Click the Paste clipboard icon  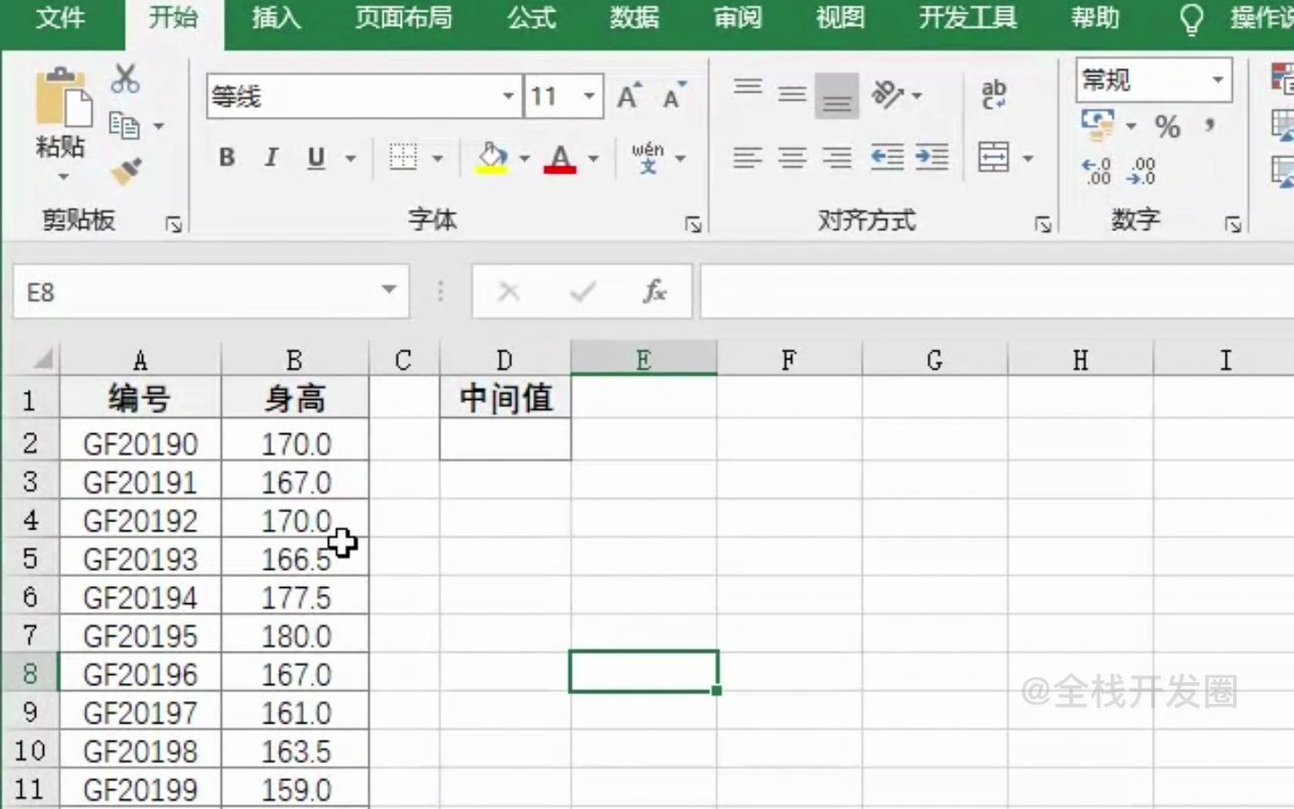coord(62,98)
